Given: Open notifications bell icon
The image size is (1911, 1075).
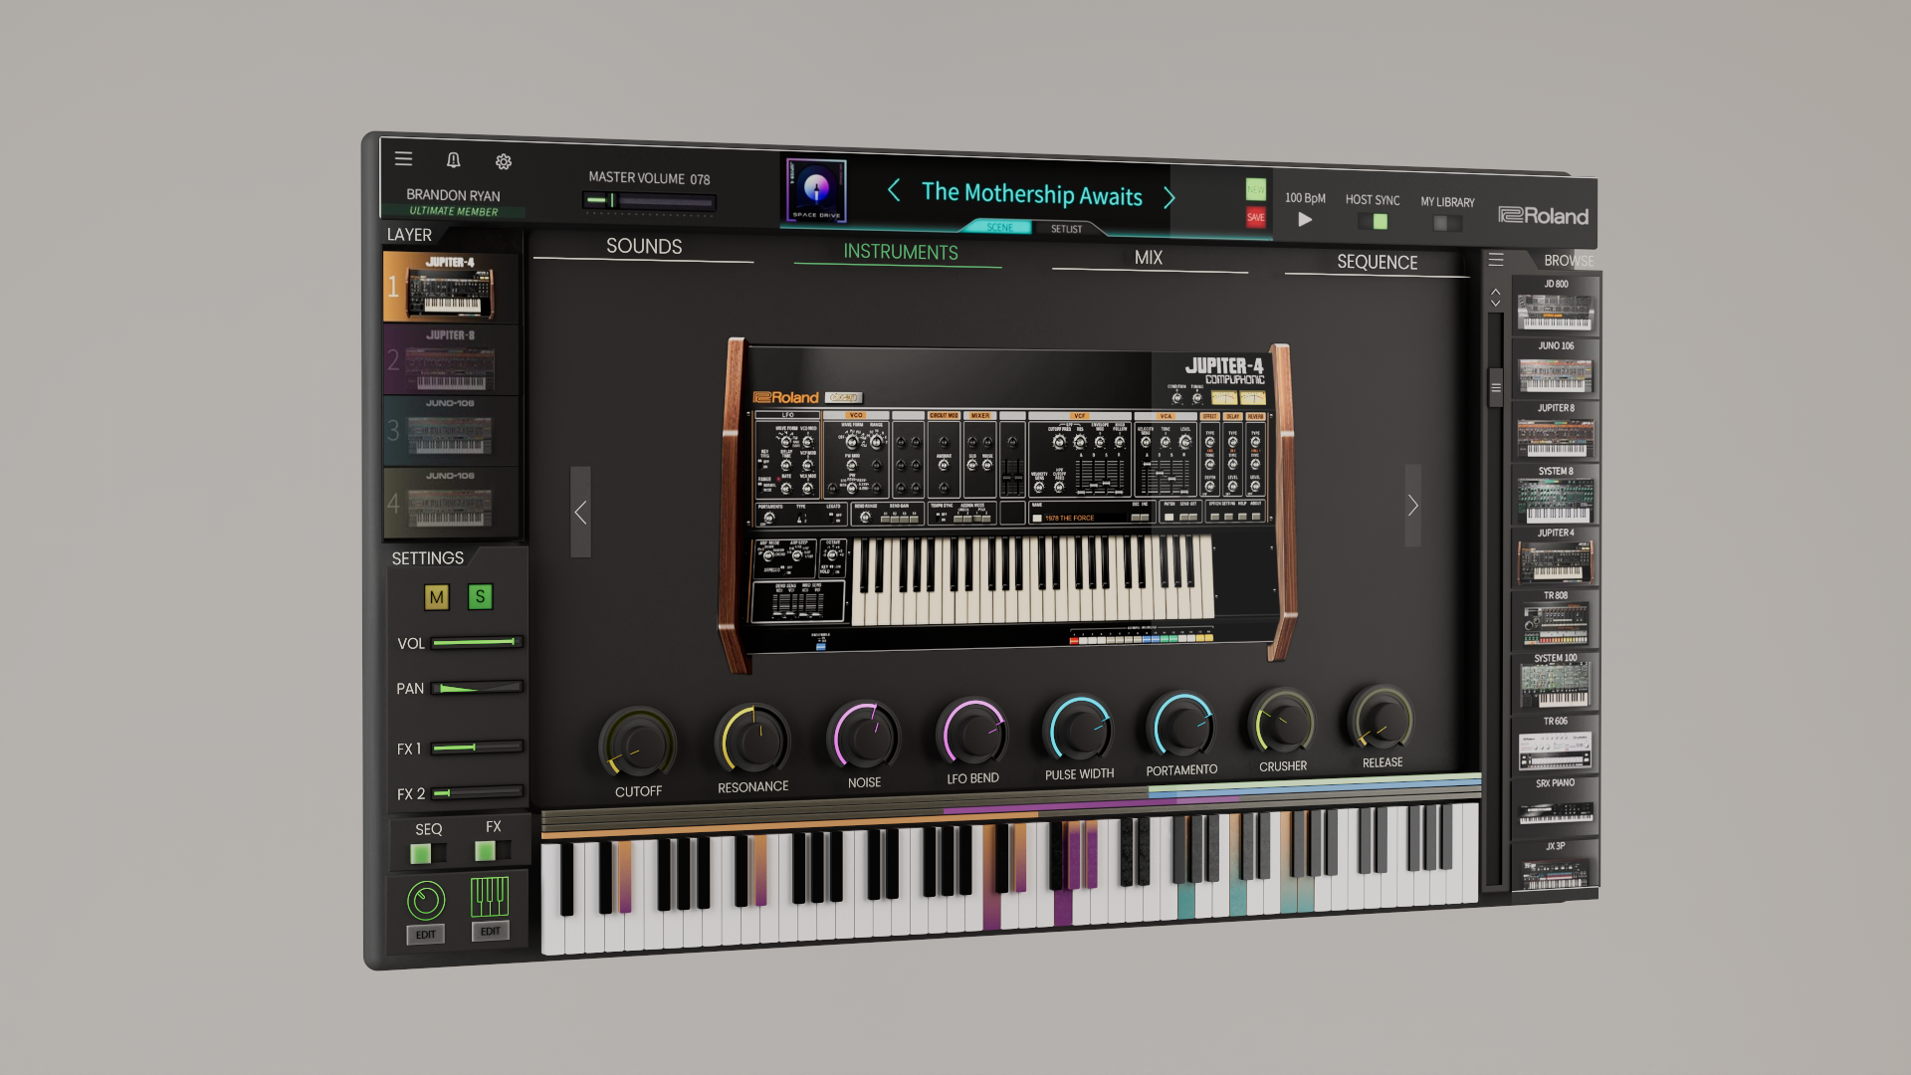Looking at the screenshot, I should point(453,160).
